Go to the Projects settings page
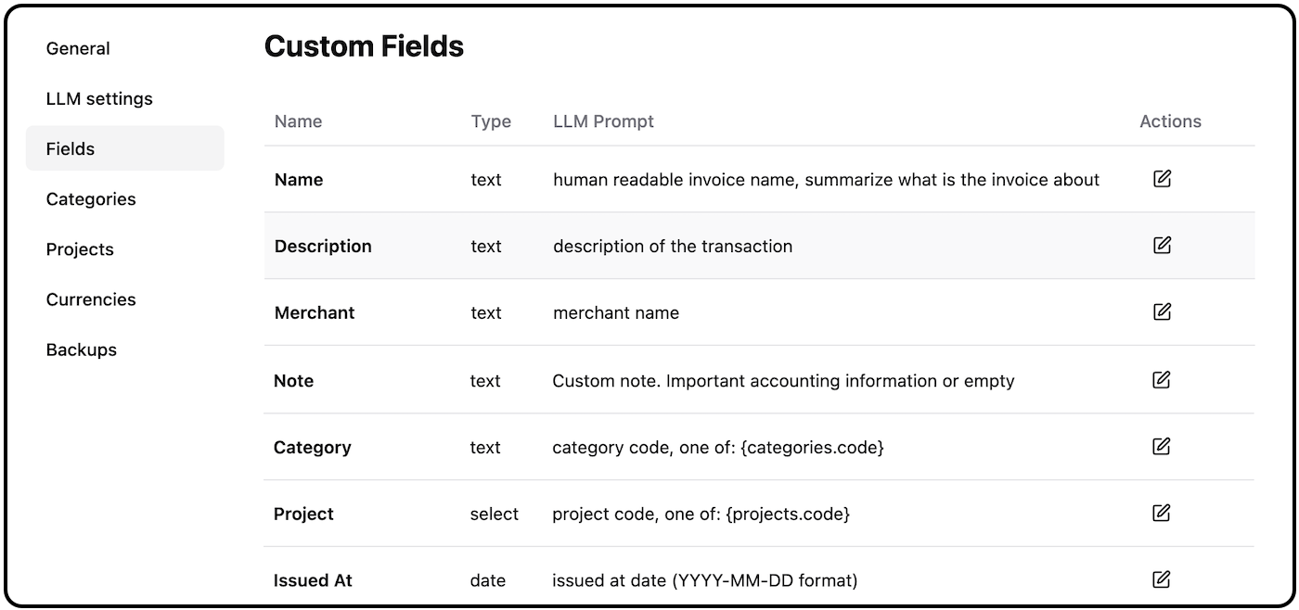This screenshot has width=1299, height=610. (80, 248)
